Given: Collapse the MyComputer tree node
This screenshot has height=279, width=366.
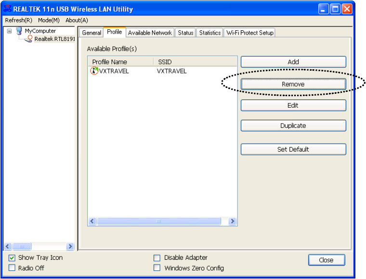Looking at the screenshot, I should point(9,31).
